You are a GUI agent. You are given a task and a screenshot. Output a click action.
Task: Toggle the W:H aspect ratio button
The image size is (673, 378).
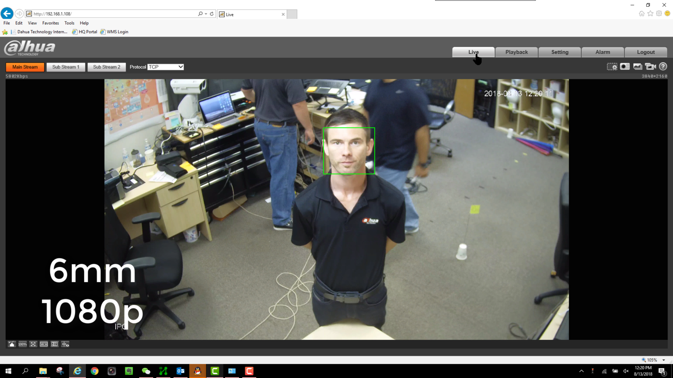[x=44, y=344]
